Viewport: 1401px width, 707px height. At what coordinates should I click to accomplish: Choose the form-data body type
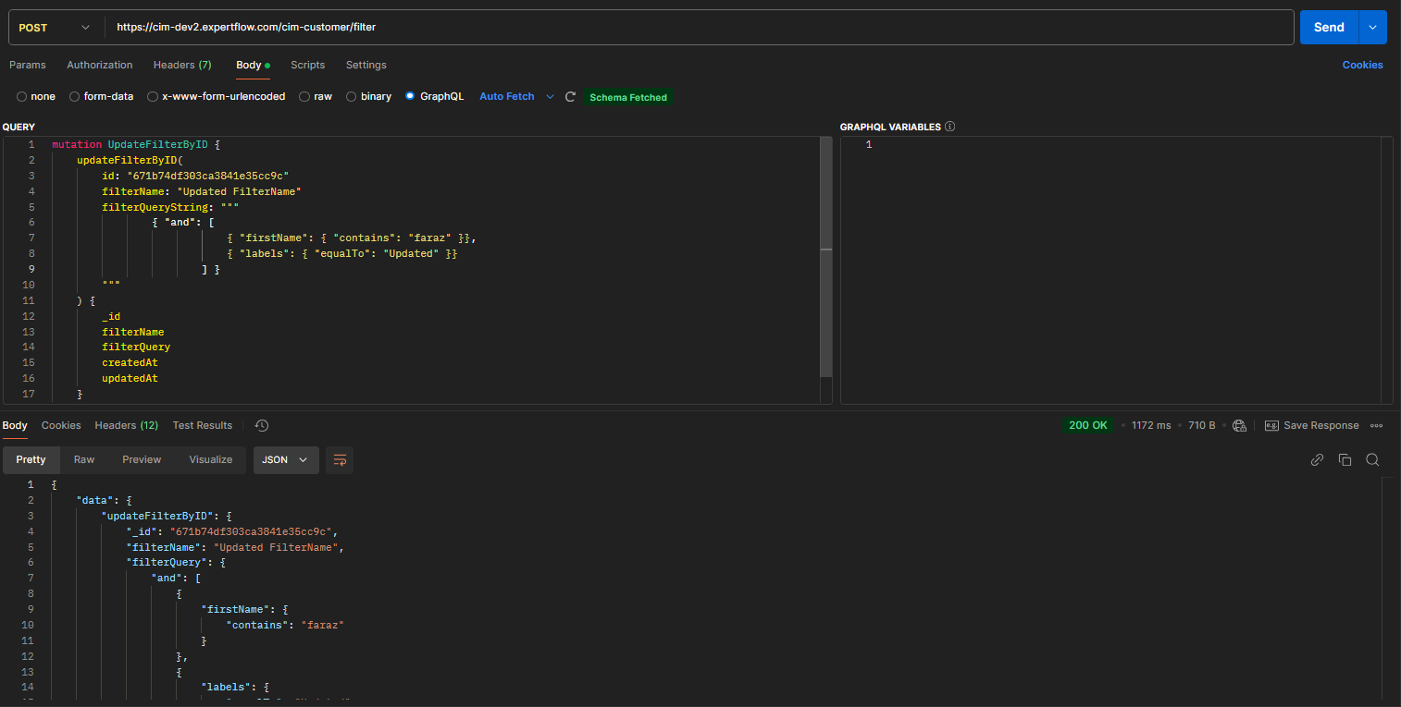tap(74, 97)
